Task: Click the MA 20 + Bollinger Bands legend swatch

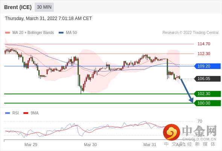Action: click(8, 33)
